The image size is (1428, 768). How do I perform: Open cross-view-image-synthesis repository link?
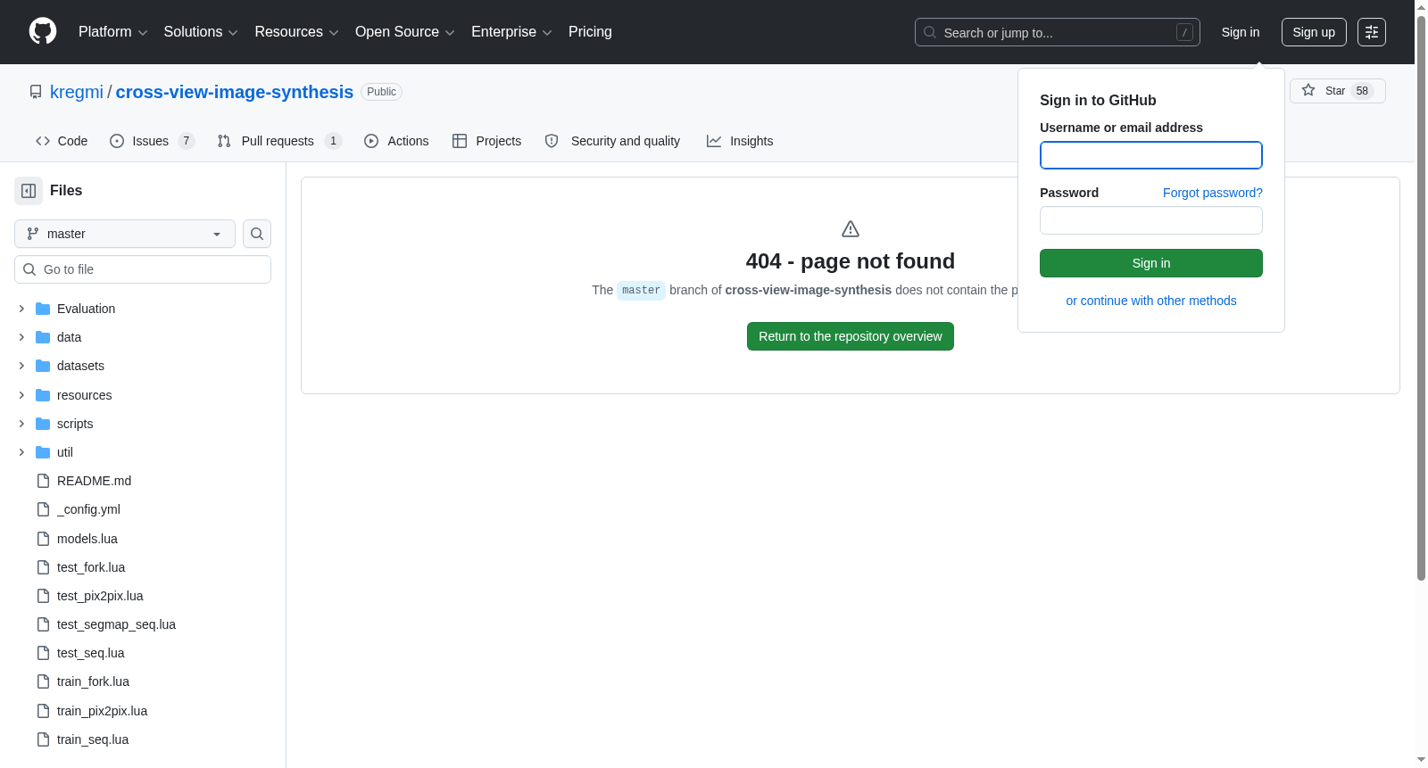[x=235, y=92]
